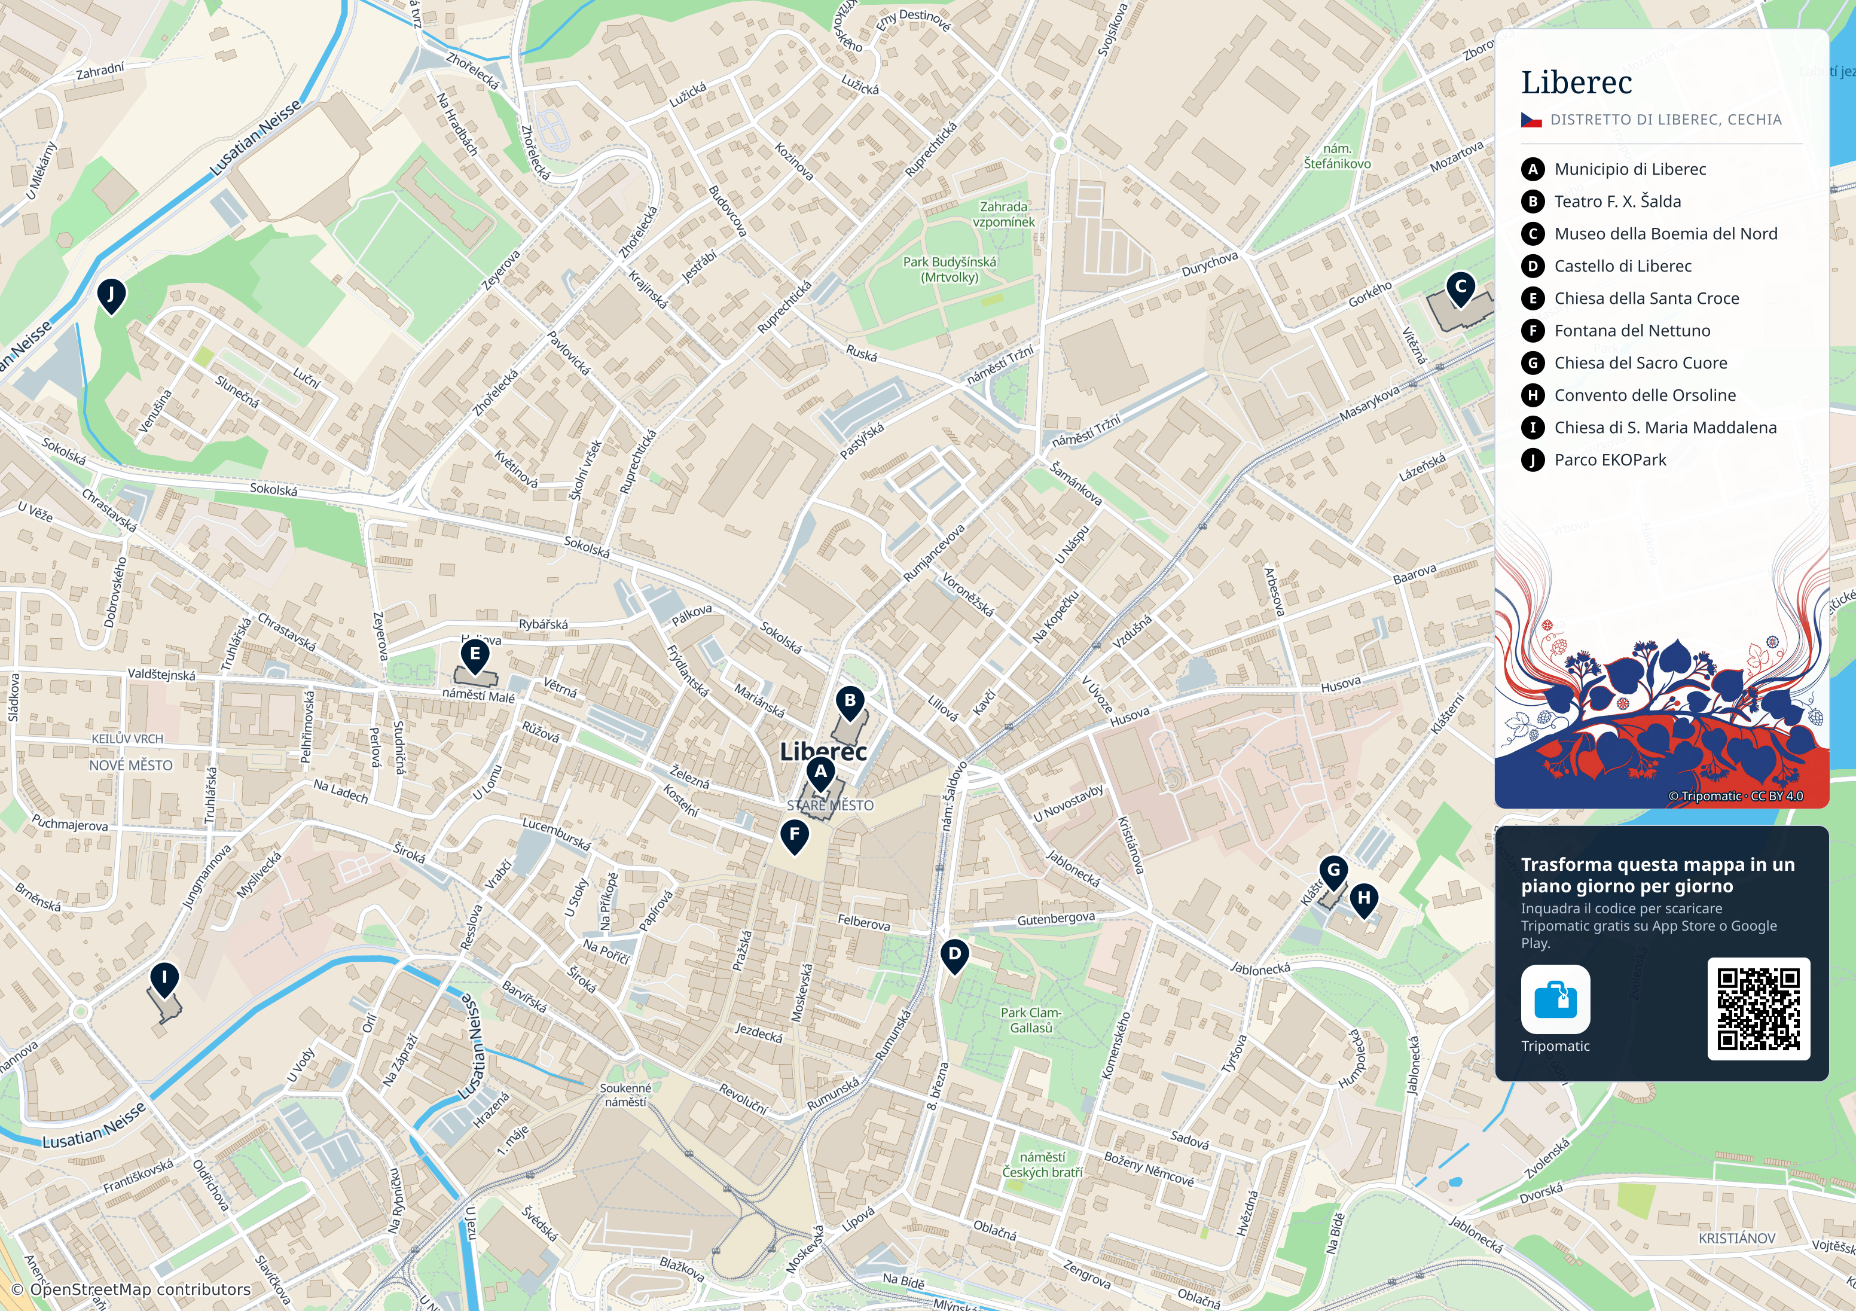Click the 'Felberova' street label

point(863,922)
